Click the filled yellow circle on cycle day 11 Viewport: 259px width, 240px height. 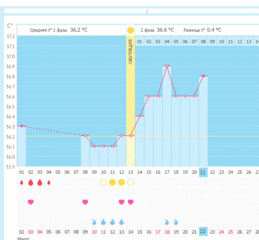[x=112, y=182]
